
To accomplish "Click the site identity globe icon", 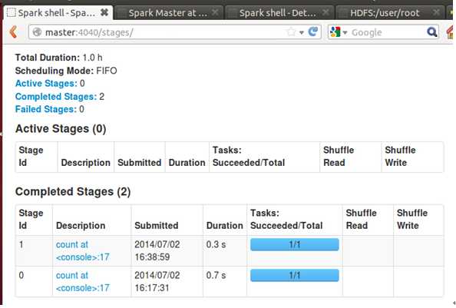I will tap(37, 32).
